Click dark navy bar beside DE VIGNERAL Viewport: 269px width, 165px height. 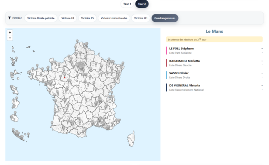166,87
